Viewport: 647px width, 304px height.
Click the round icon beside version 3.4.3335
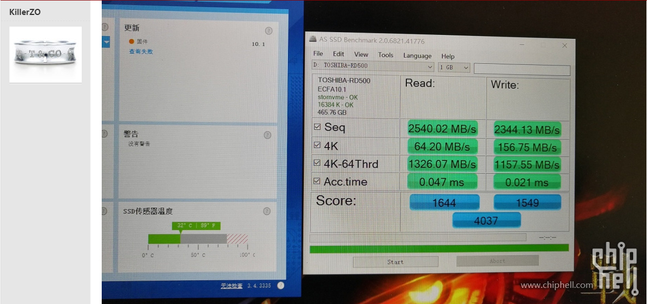tap(281, 285)
